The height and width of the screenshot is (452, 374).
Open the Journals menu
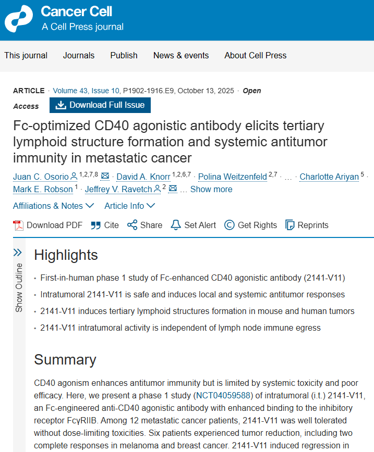(79, 55)
